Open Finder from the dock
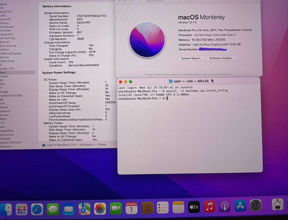This screenshot has height=220, width=288. [6, 209]
